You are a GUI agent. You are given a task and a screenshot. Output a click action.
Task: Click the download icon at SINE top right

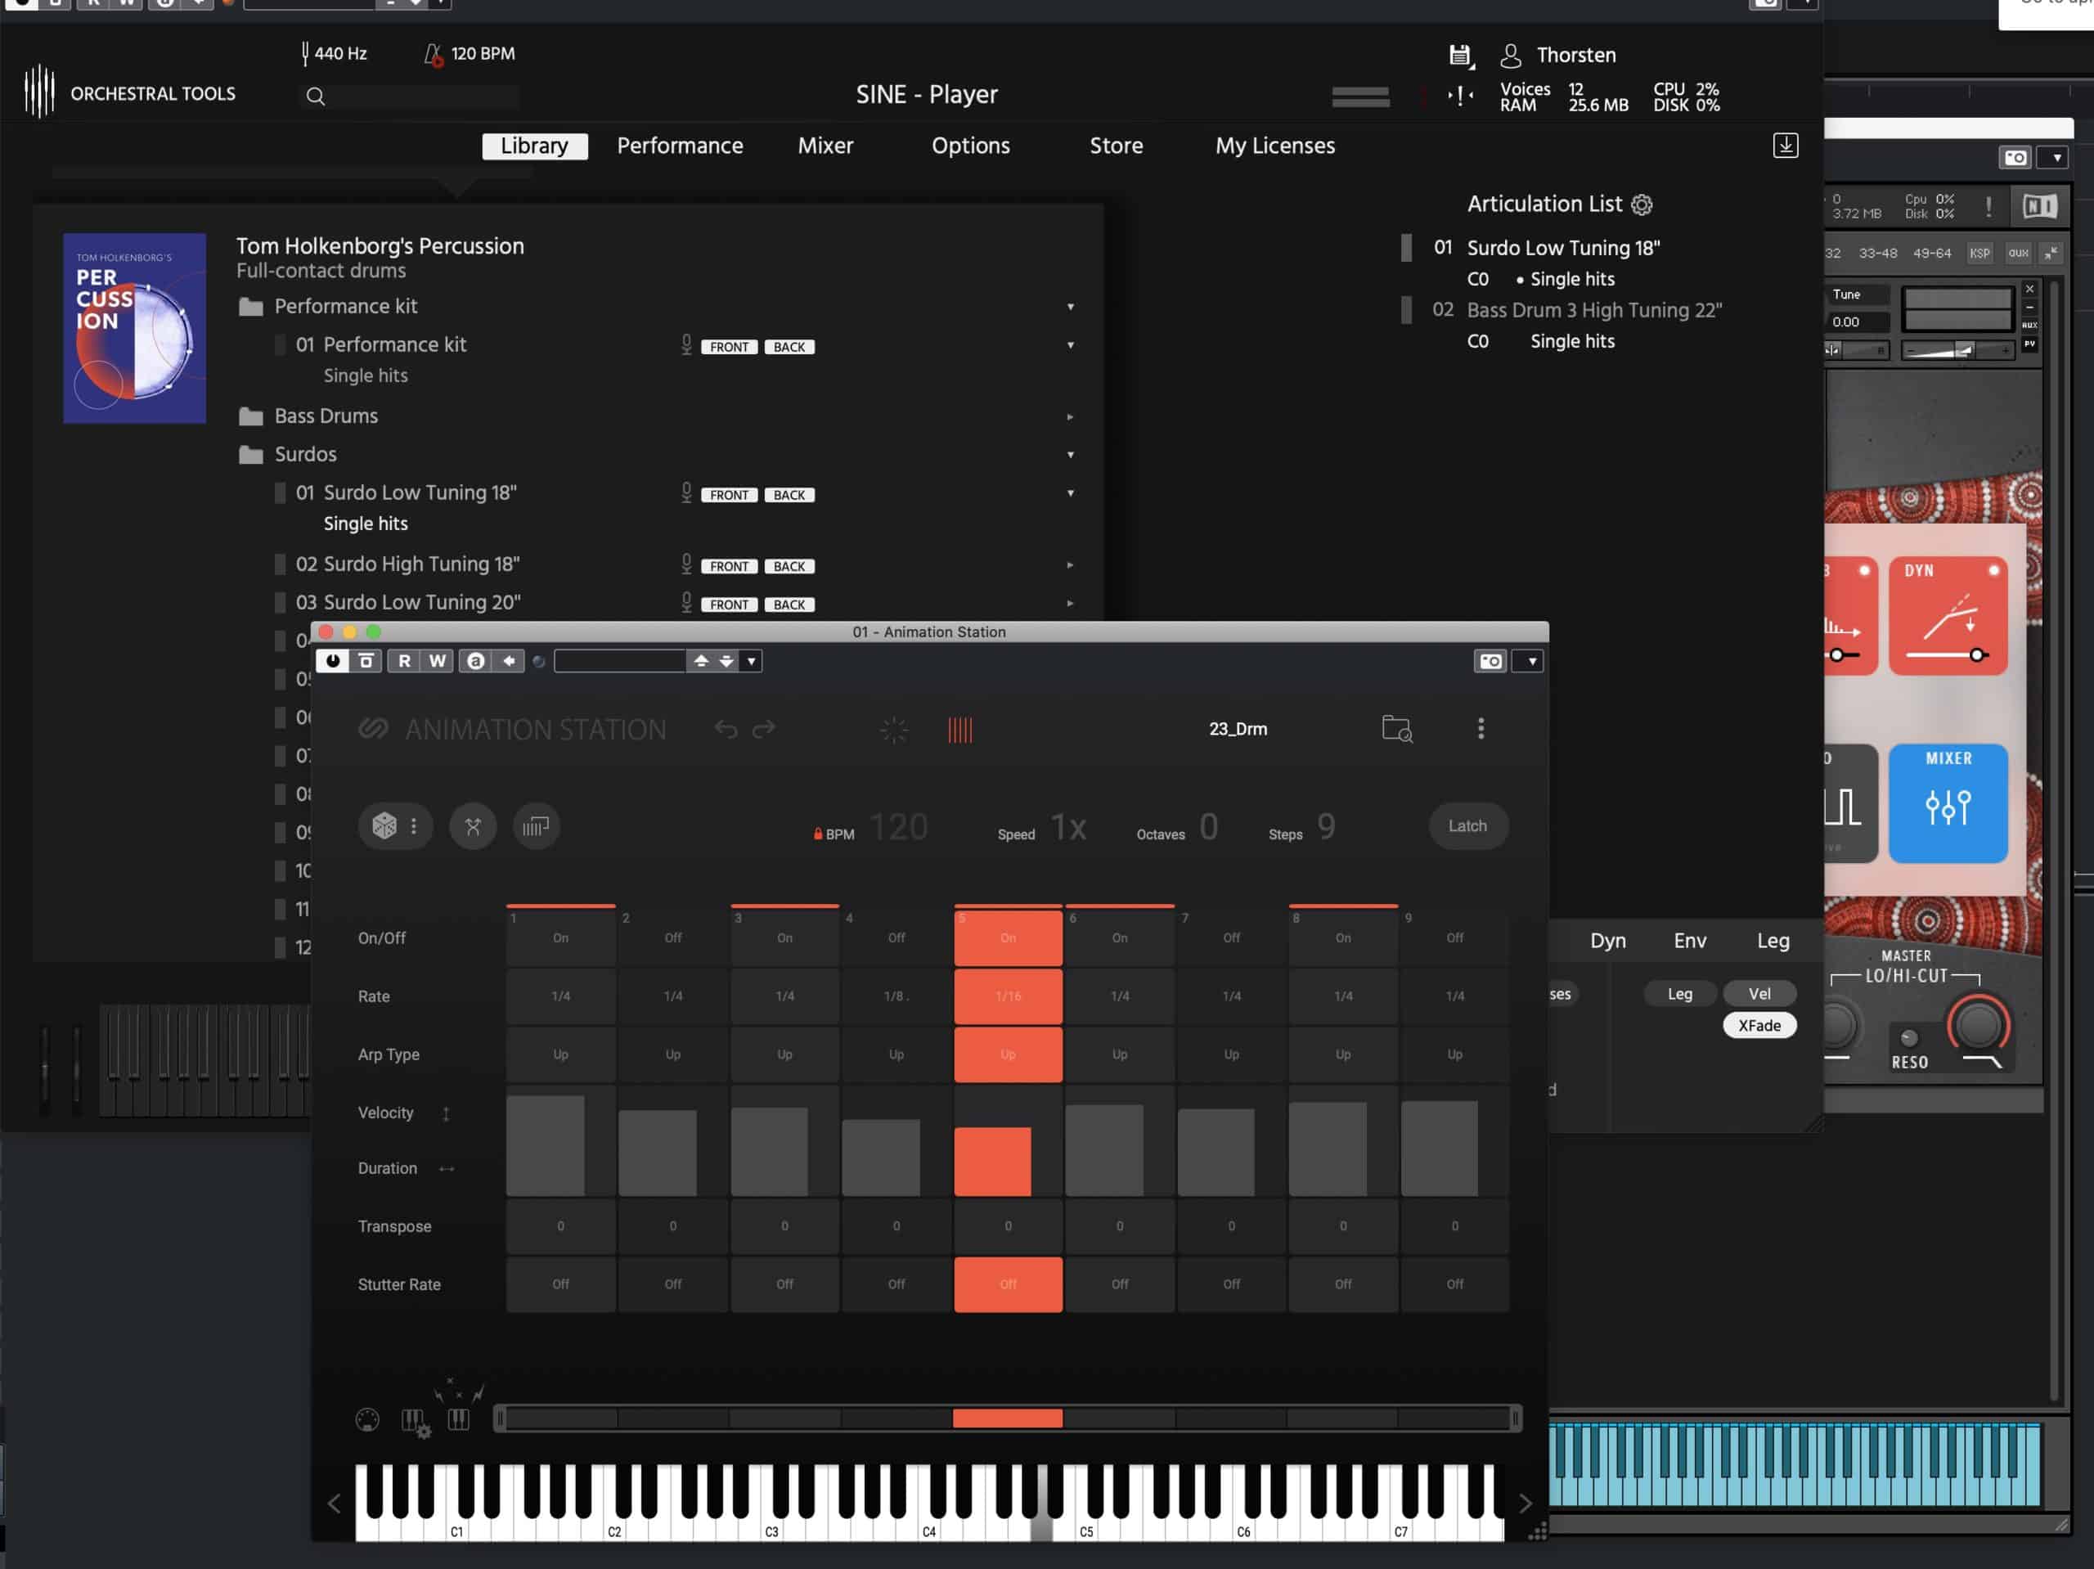pos(1786,146)
